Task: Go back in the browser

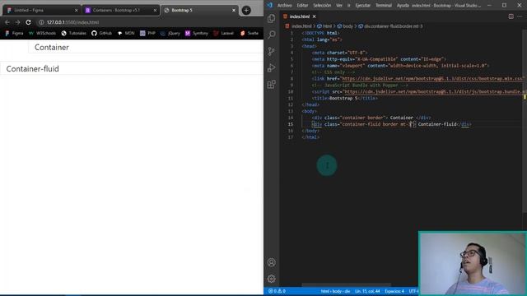Action: [x=7, y=22]
